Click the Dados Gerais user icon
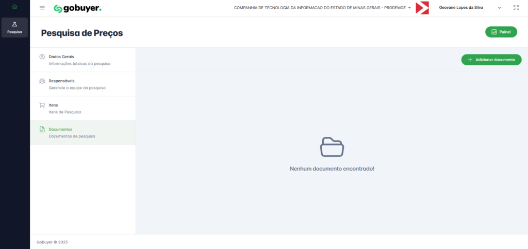Screen dimensions: 528x249 [42, 57]
